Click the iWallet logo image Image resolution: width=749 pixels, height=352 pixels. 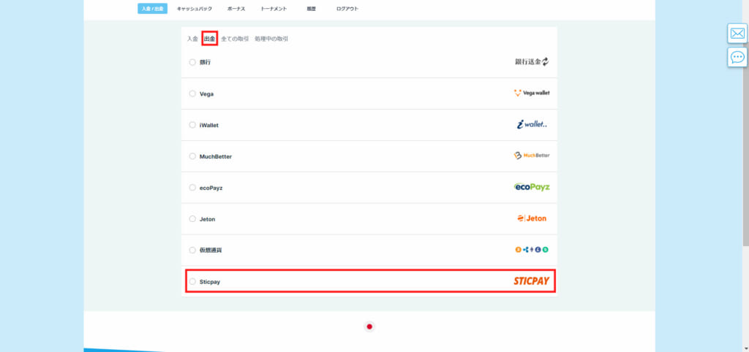point(532,124)
